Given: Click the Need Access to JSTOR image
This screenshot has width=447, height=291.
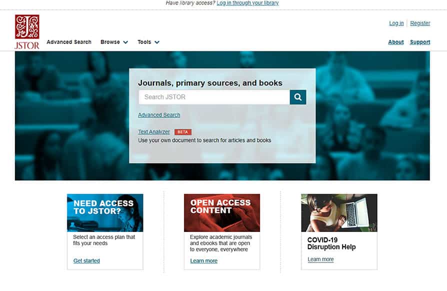Looking at the screenshot, I should click(105, 213).
